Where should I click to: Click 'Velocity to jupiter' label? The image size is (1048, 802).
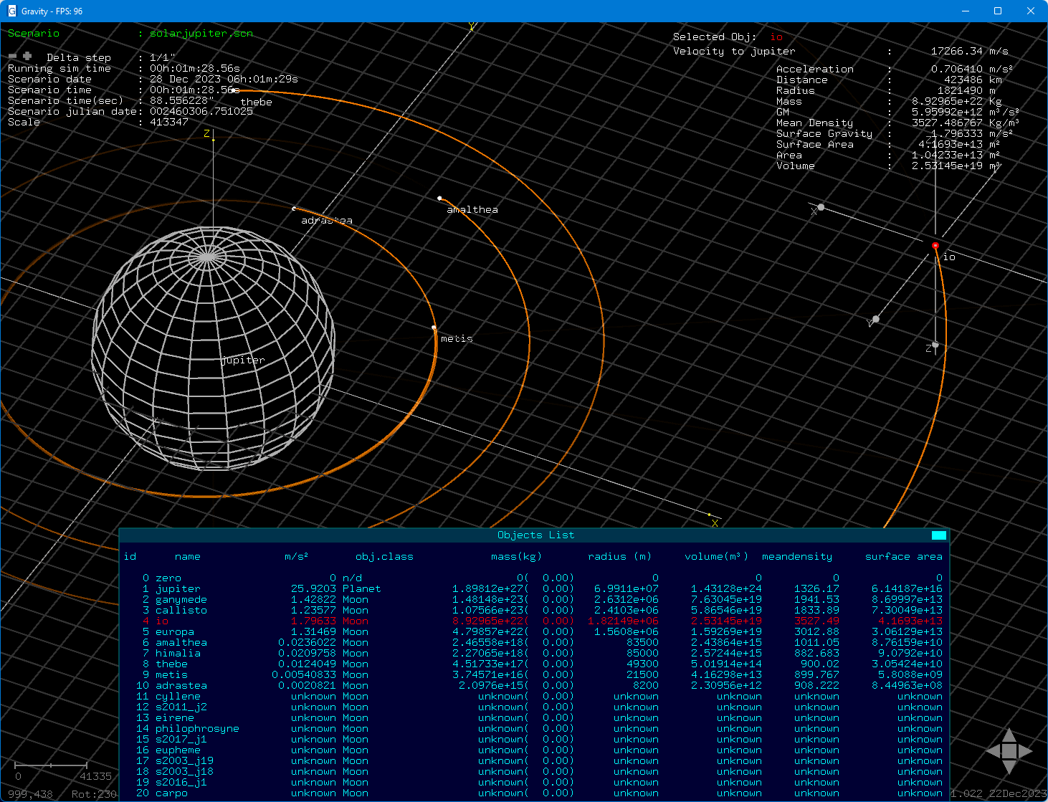coord(734,52)
